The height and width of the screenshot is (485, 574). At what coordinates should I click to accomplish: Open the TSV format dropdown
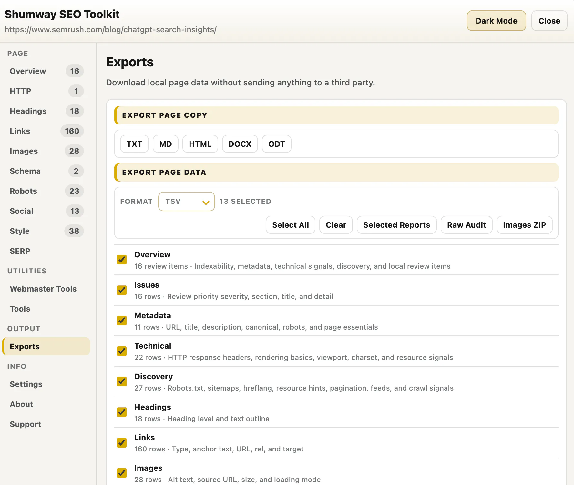pyautogui.click(x=187, y=202)
